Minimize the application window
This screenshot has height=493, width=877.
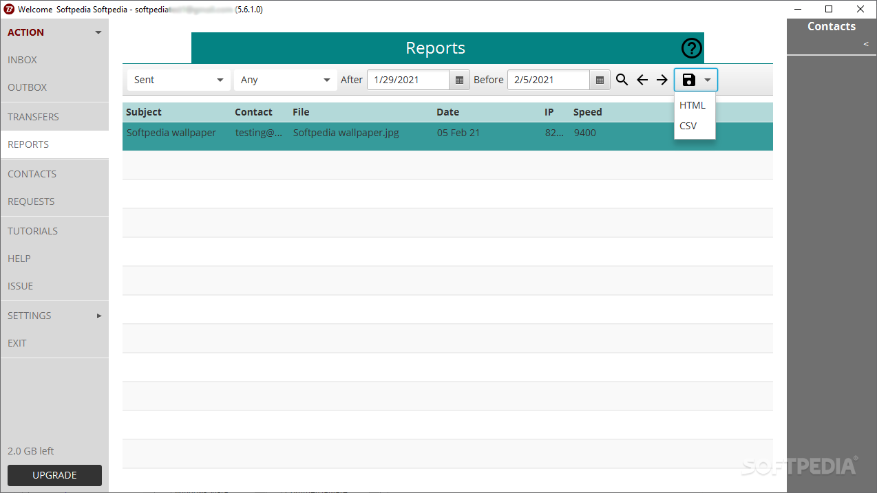pos(798,10)
